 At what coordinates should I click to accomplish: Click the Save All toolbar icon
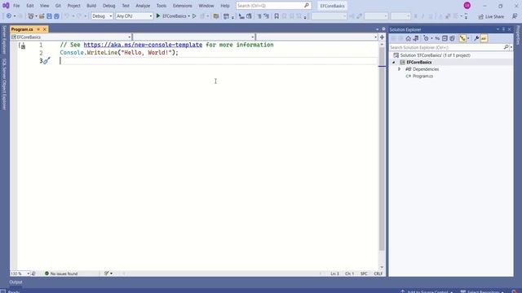[56, 16]
